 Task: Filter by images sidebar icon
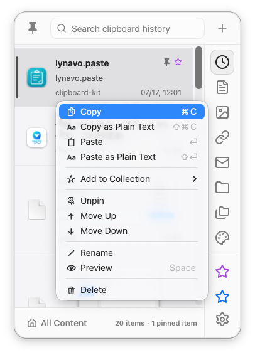pos(222,112)
